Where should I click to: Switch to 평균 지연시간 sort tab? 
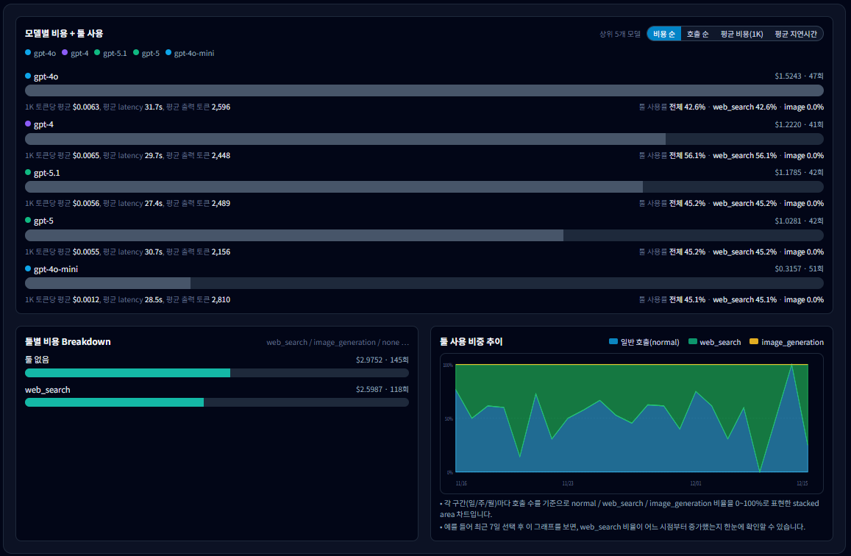[795, 34]
